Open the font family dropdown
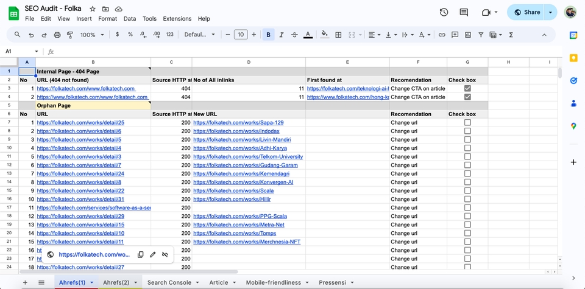 200,35
